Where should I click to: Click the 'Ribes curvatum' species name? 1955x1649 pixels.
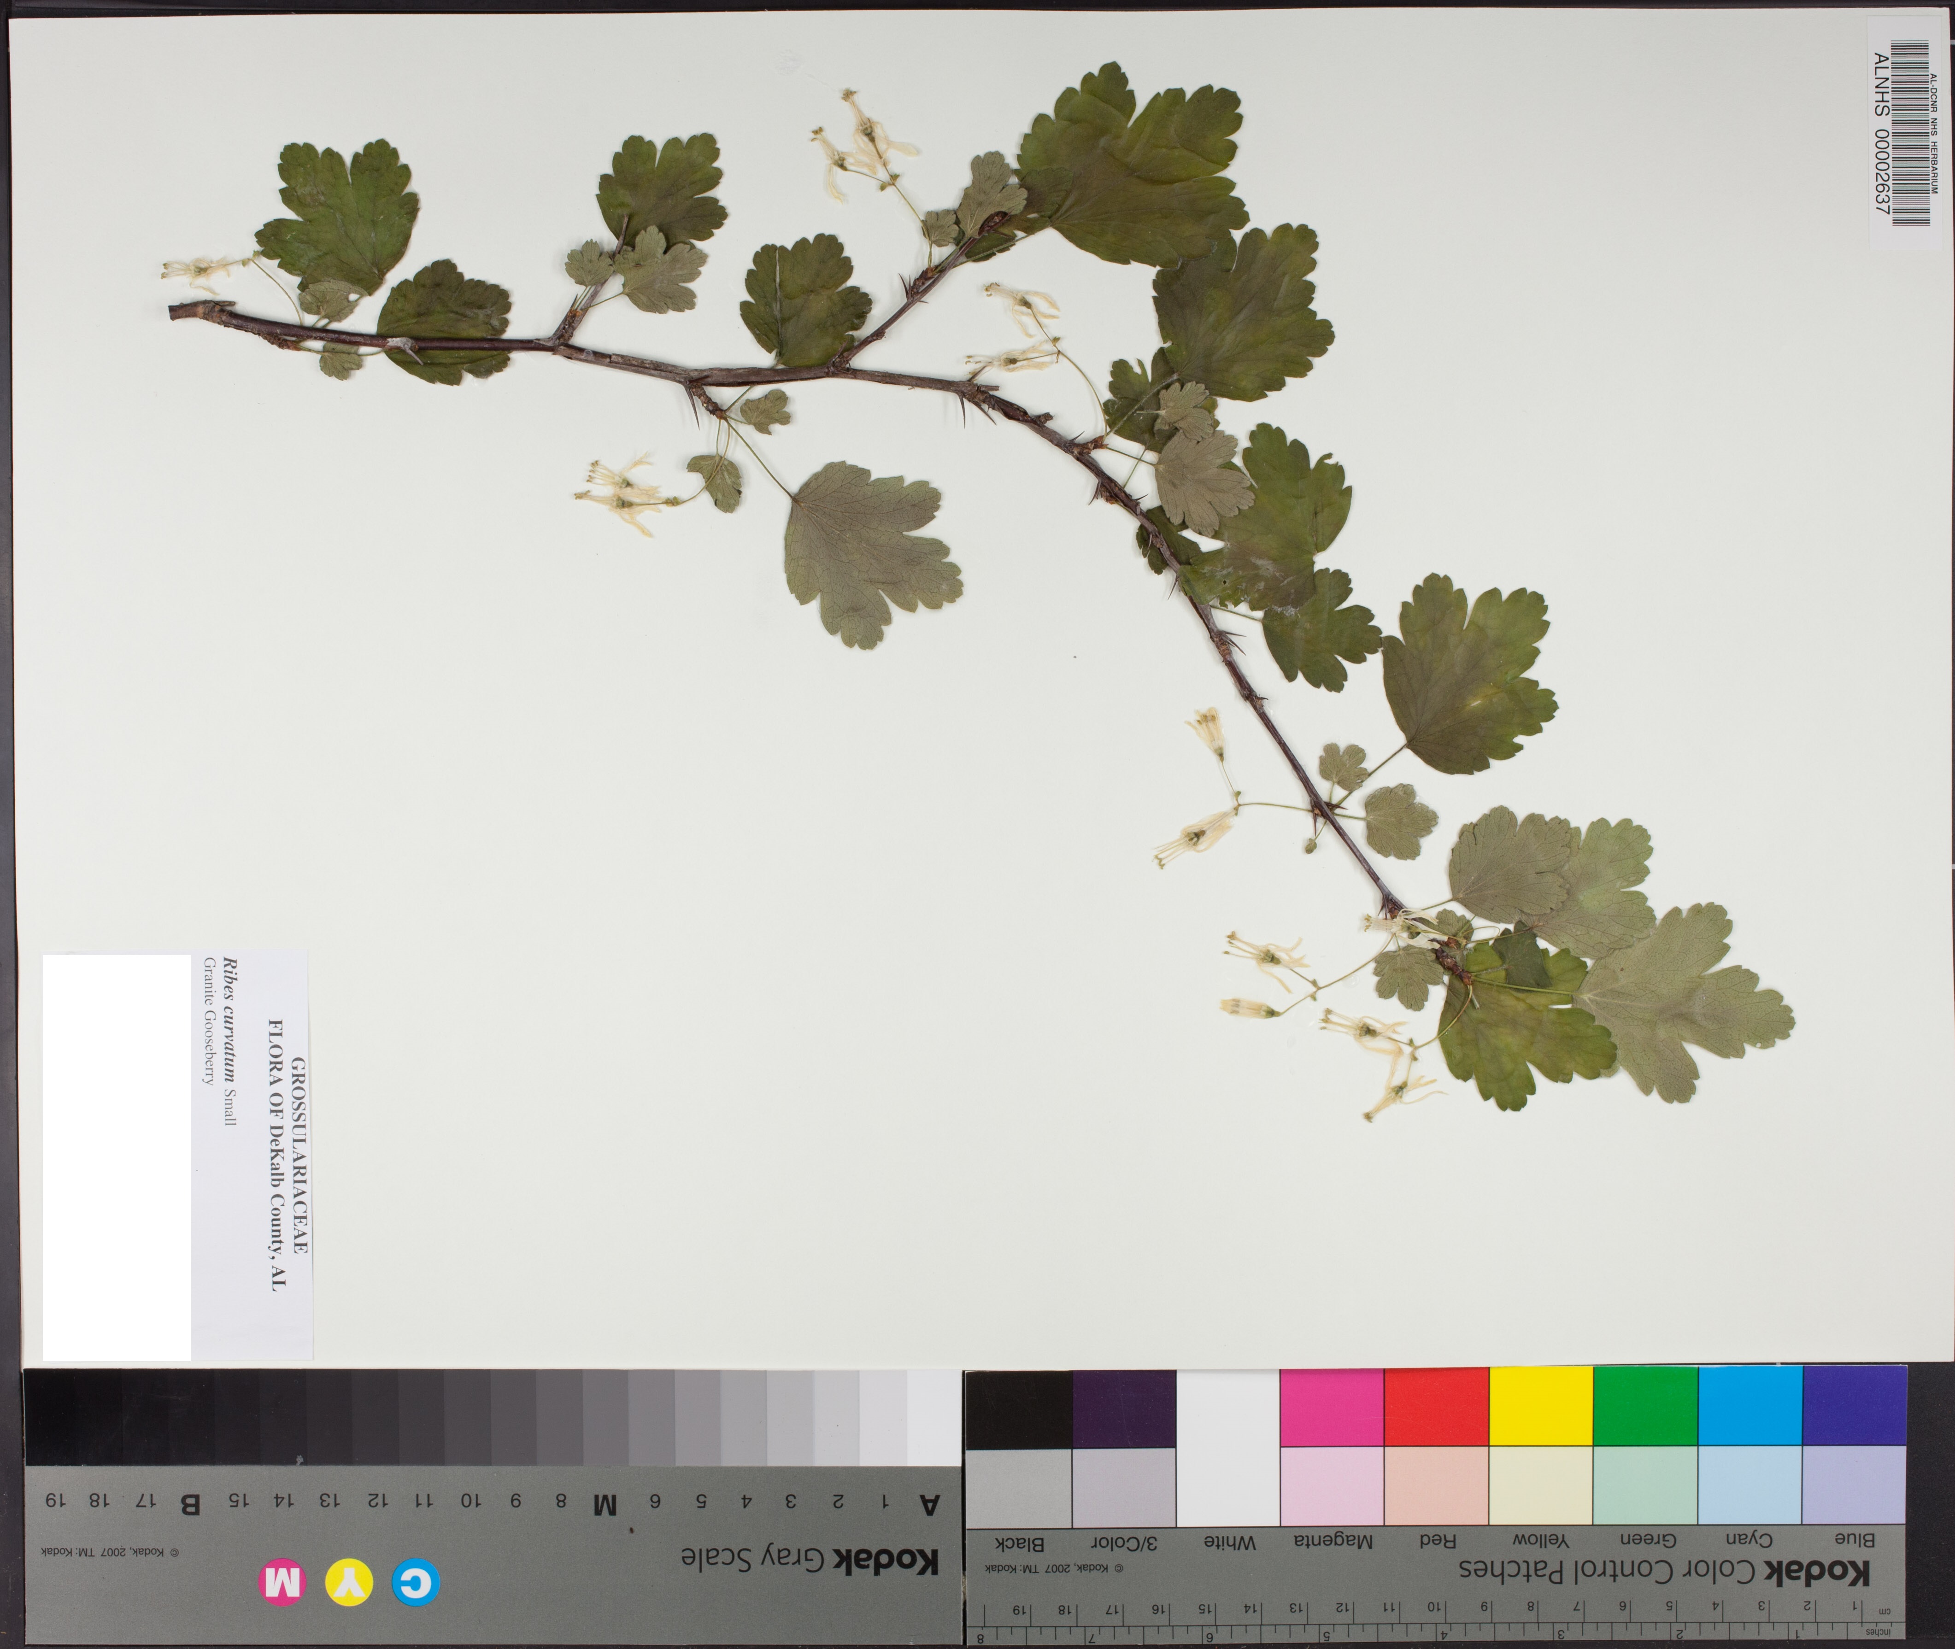click(230, 1019)
